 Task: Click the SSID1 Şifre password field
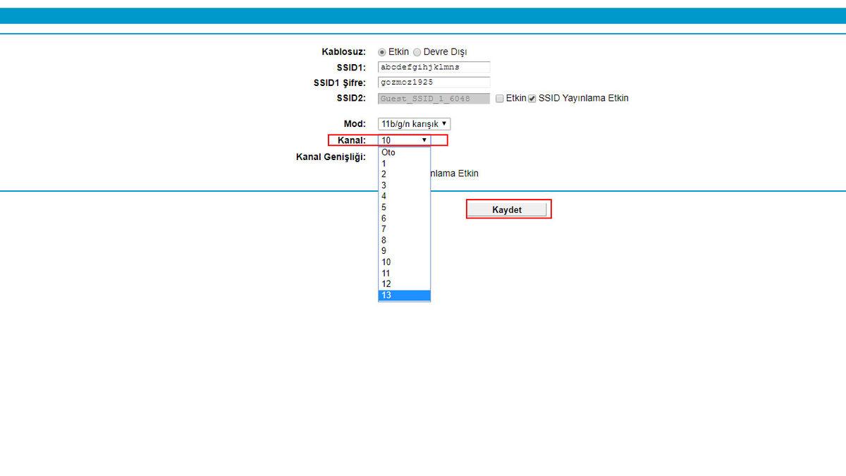[434, 83]
